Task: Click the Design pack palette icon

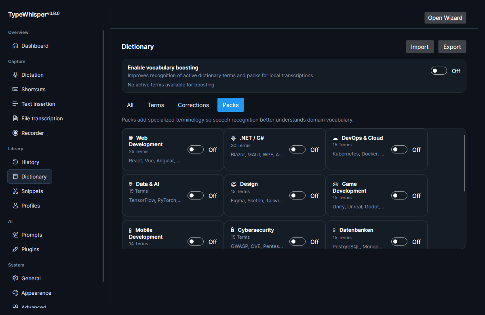Action: pos(234,184)
